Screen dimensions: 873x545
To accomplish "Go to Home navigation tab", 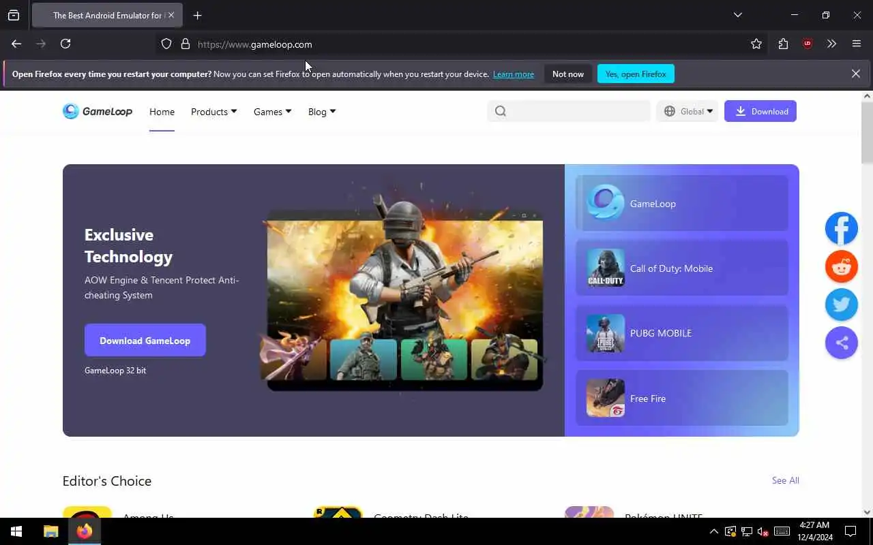I will pos(162,112).
